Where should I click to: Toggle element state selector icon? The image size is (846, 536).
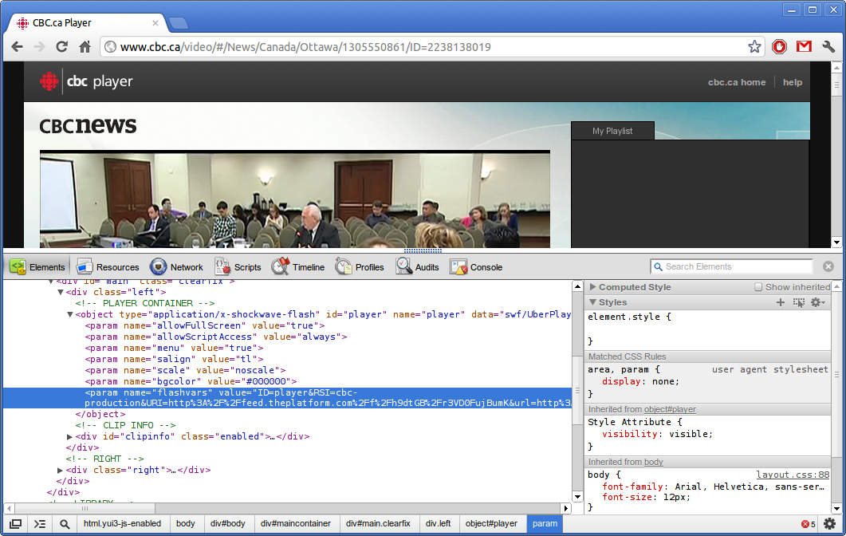click(798, 302)
